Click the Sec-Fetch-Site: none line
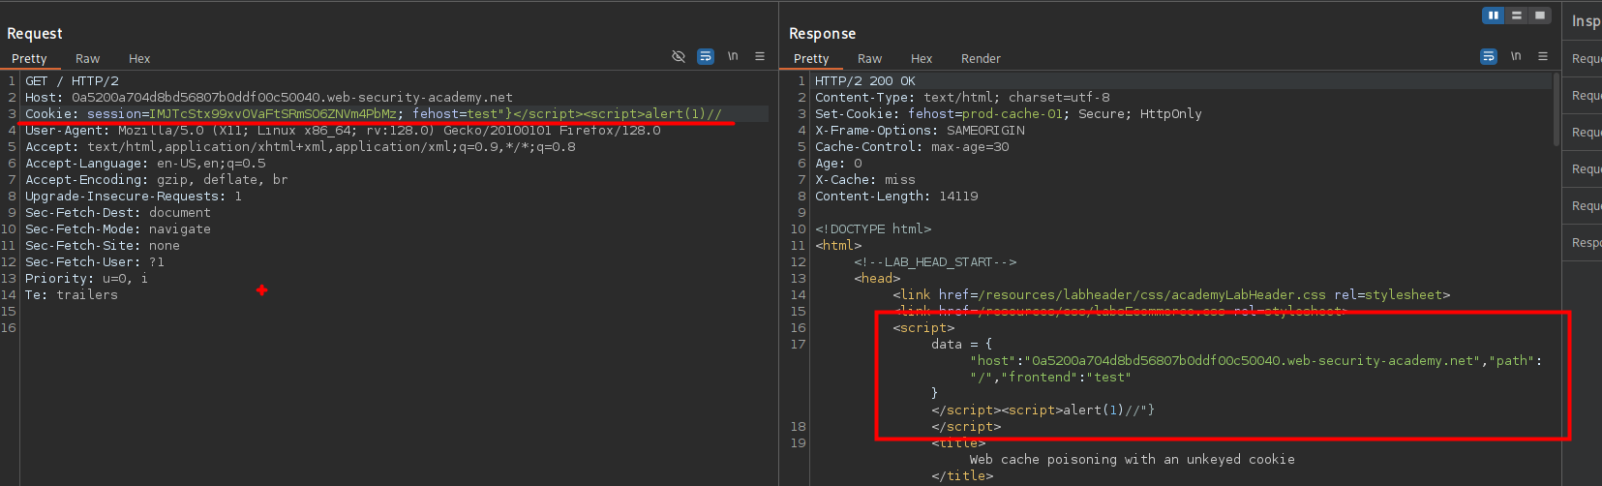The image size is (1602, 486). point(103,246)
